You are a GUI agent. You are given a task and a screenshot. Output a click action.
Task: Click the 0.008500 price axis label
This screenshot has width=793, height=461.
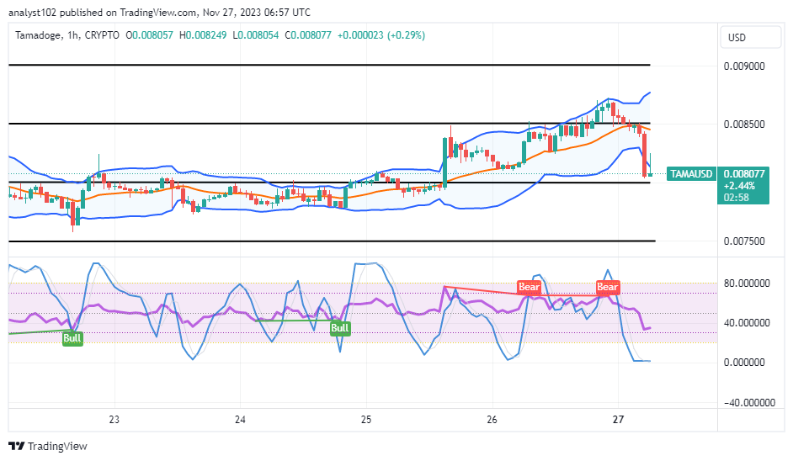pos(744,125)
